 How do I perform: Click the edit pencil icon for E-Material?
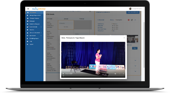(132, 20)
